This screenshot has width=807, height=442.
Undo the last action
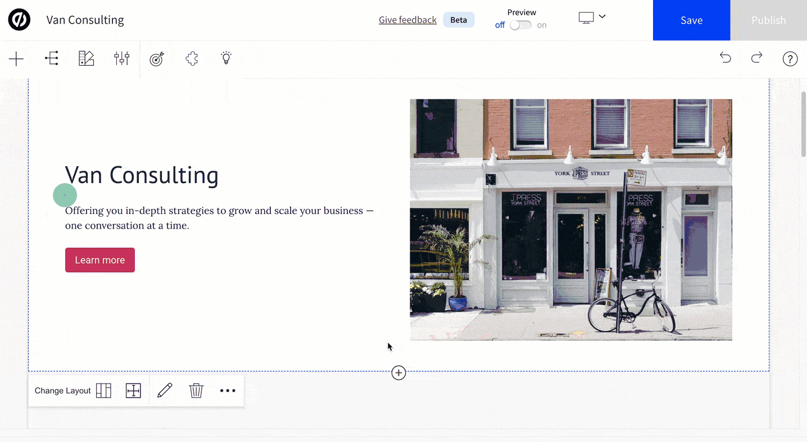coord(726,58)
